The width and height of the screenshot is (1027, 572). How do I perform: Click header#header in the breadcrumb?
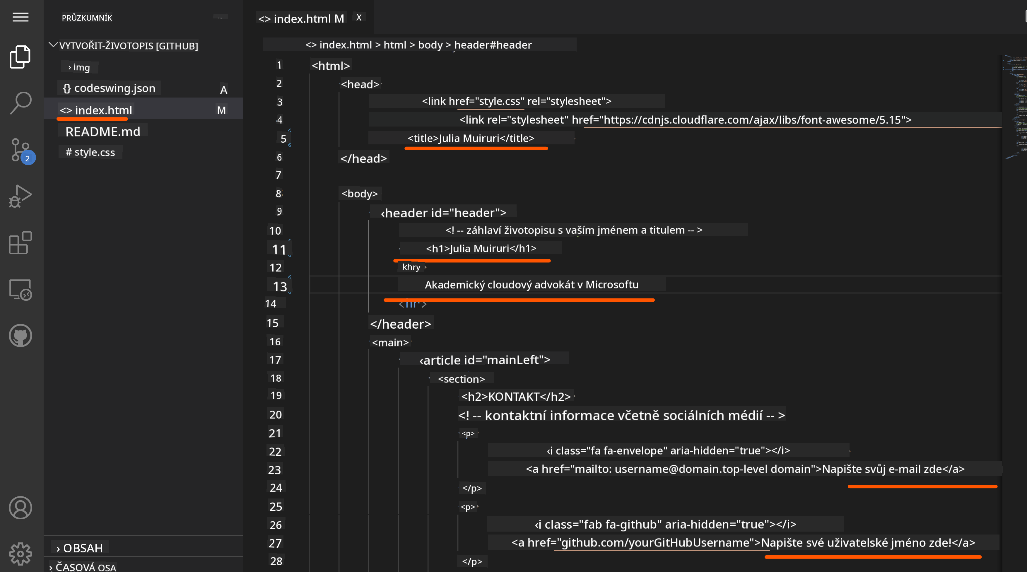pyautogui.click(x=493, y=45)
